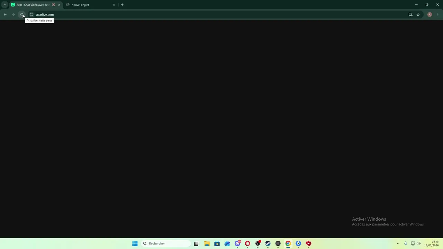Screen dimensions: 443x249
Task: Close the Azar Chat Vidéo tab
Action: (59, 5)
